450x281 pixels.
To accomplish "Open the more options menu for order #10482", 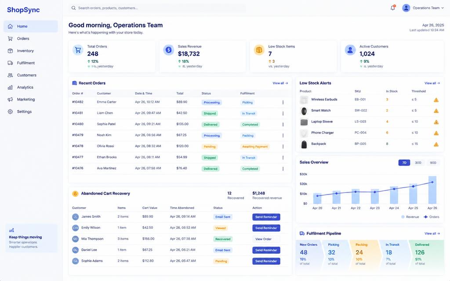I will (x=283, y=102).
